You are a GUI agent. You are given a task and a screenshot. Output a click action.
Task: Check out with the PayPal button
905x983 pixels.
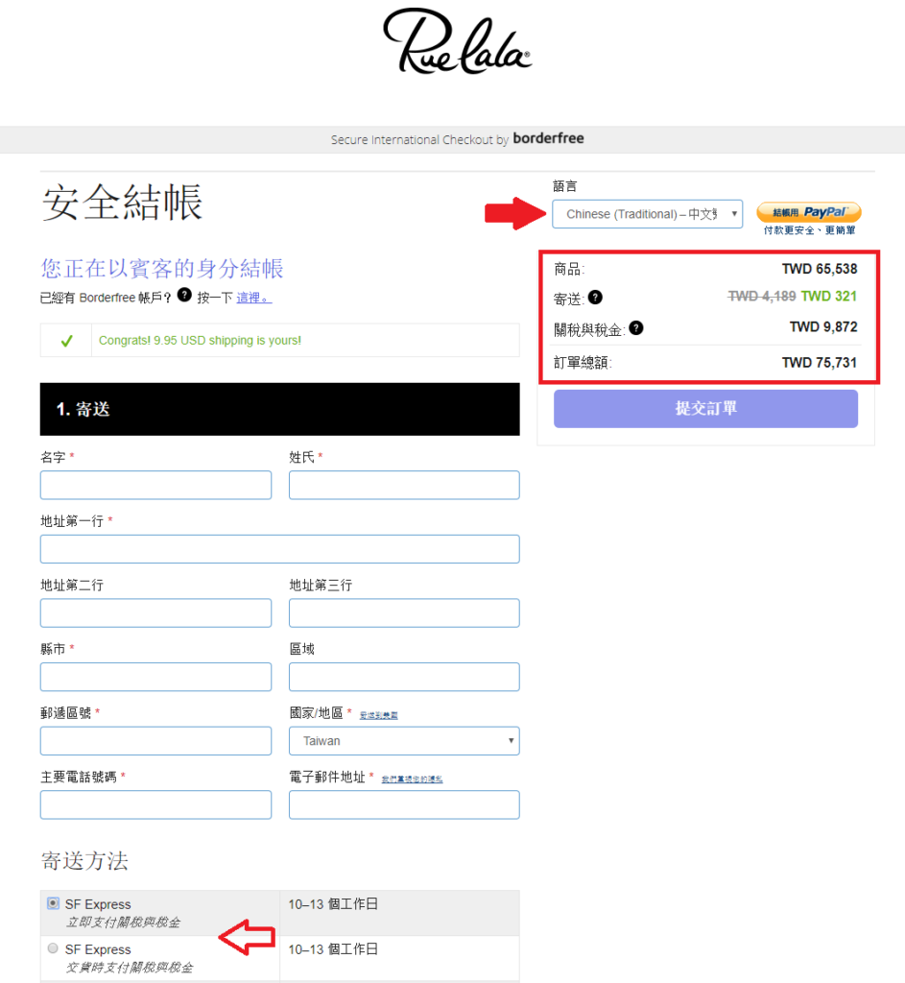808,212
